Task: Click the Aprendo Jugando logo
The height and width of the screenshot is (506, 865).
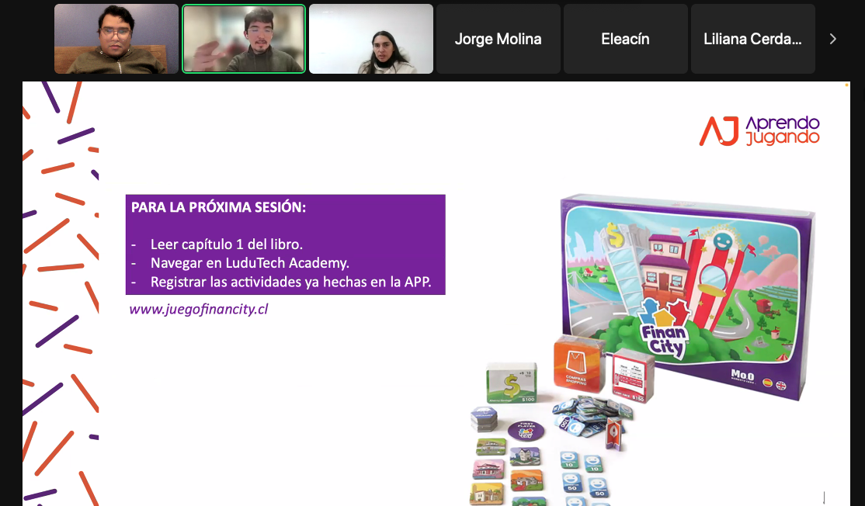Action: [759, 130]
